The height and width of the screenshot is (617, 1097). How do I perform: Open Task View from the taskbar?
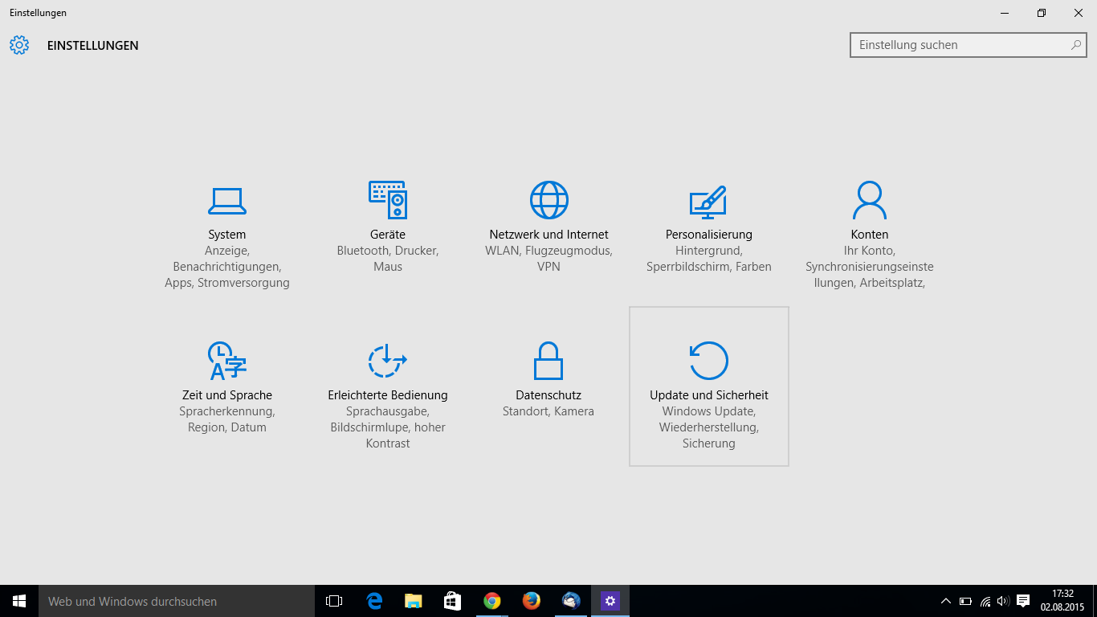pos(334,601)
